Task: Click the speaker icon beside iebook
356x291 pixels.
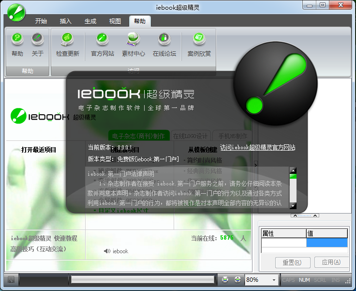Action: [107, 251]
